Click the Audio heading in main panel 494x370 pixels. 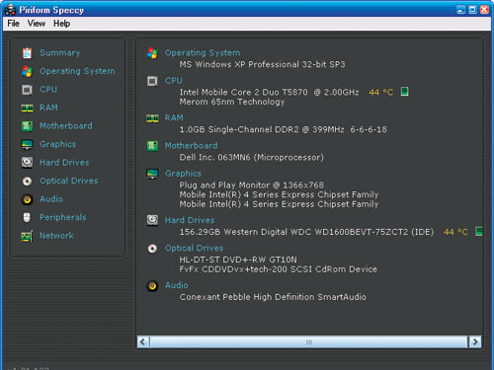point(177,286)
